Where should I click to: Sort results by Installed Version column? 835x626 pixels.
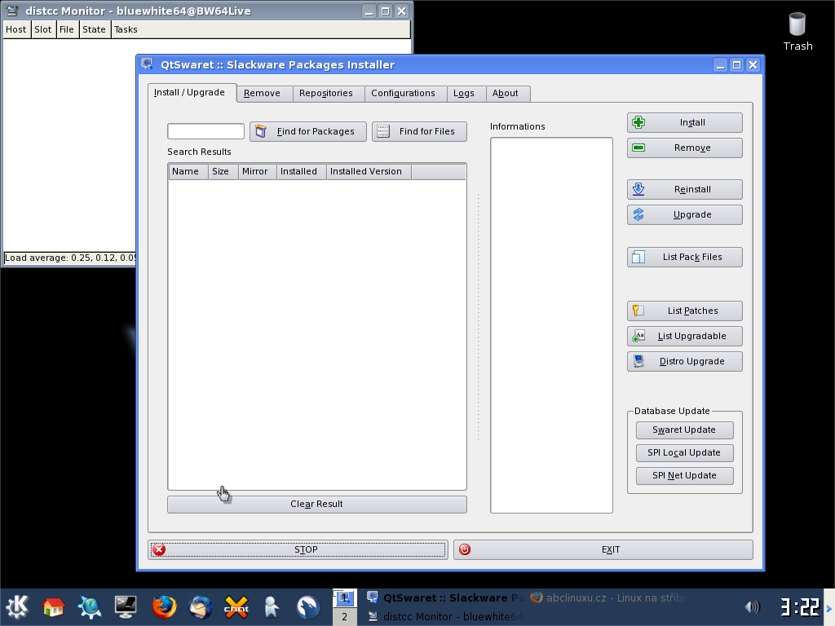coord(369,171)
